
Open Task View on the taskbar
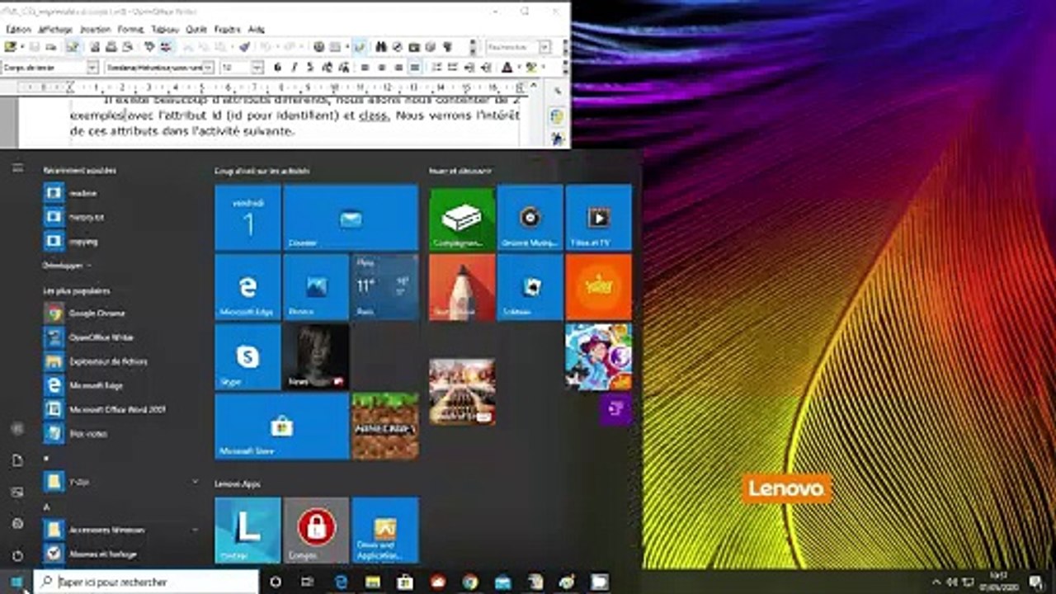(x=308, y=582)
